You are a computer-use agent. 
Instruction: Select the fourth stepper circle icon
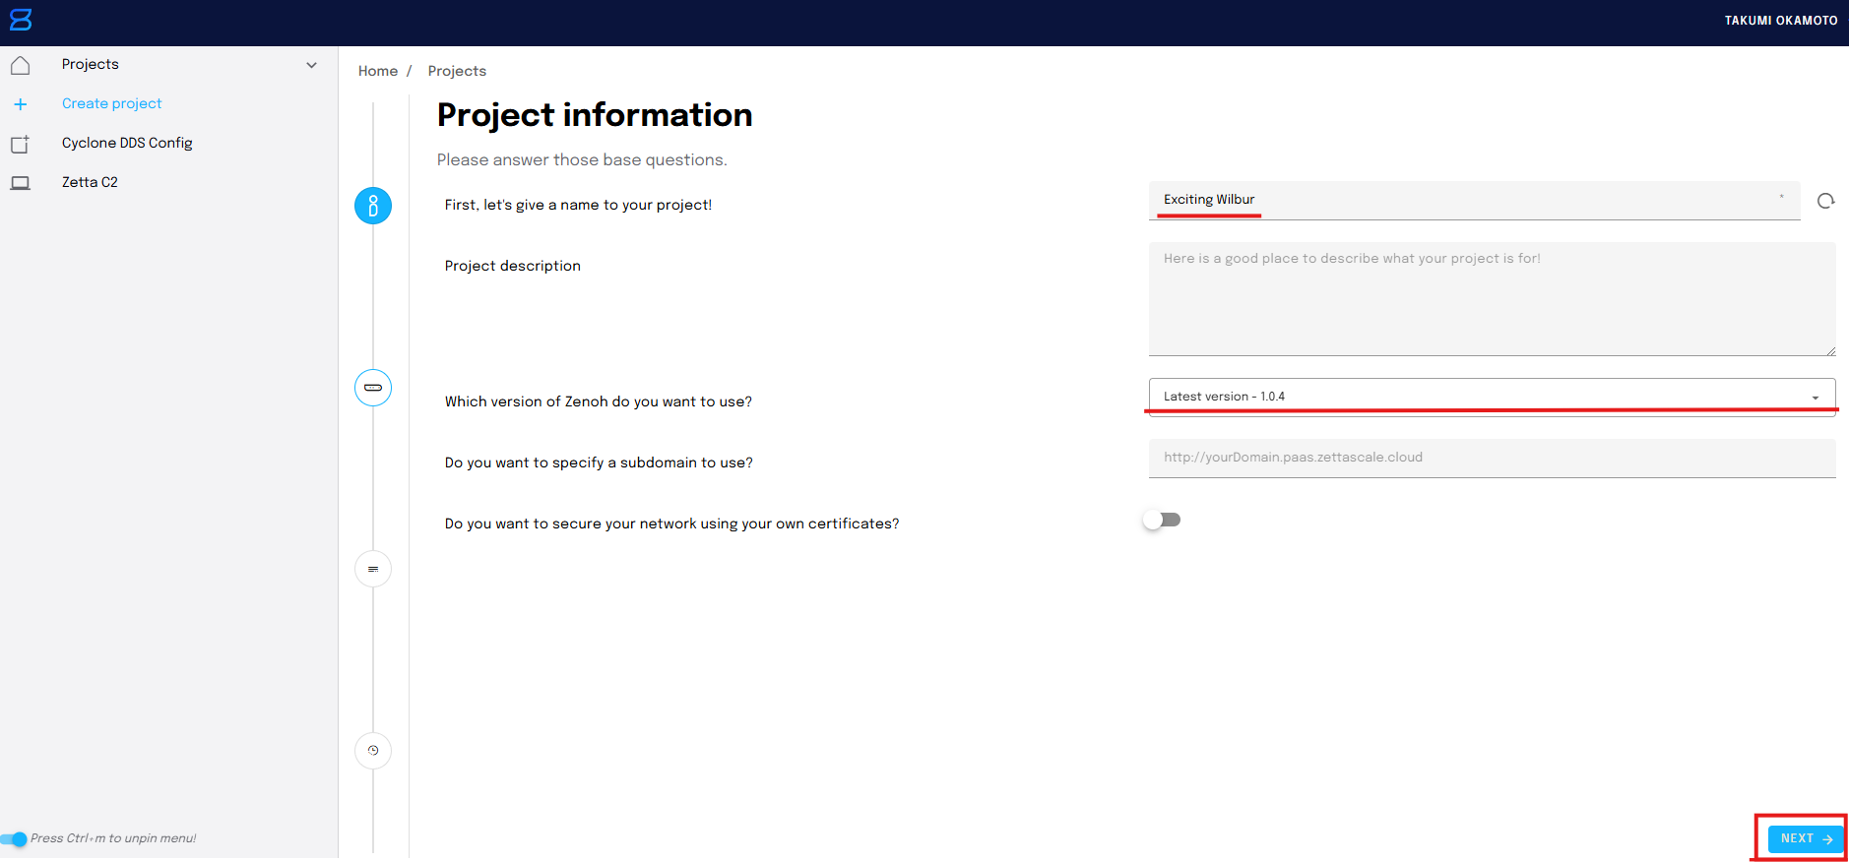pos(373,751)
